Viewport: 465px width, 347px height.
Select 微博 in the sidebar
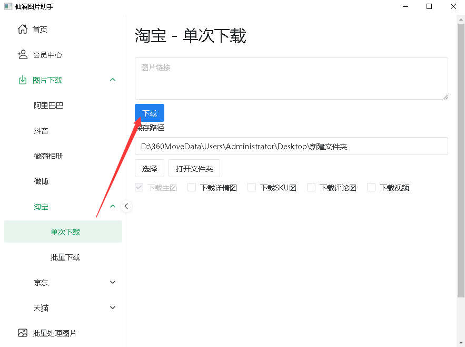coord(63,181)
